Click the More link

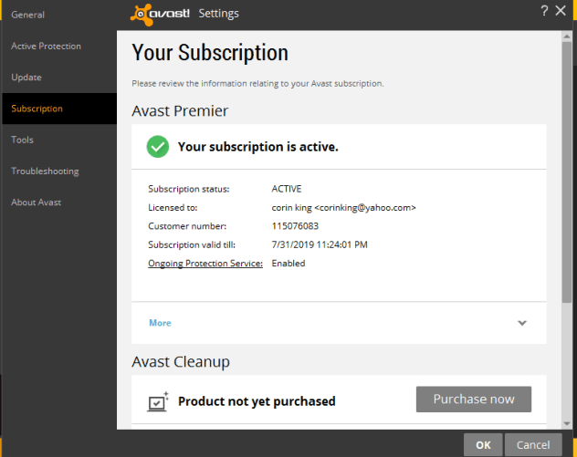(x=160, y=323)
